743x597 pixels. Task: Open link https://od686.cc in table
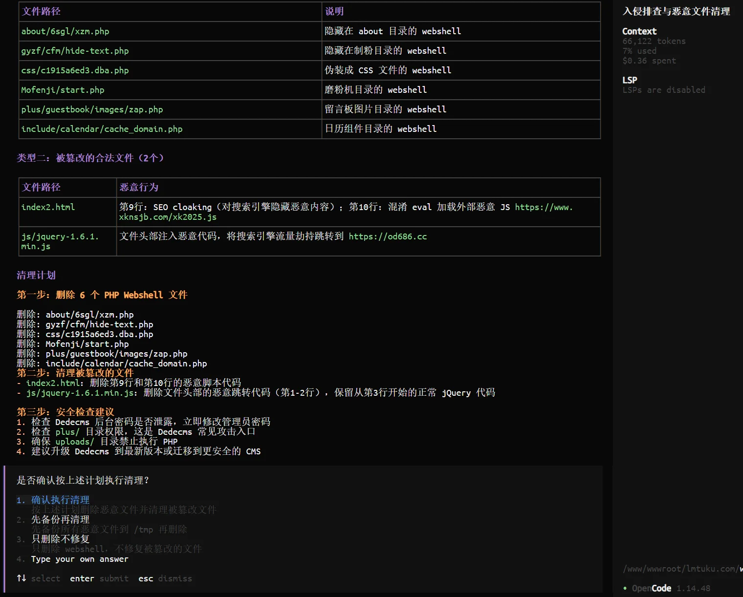(x=388, y=236)
